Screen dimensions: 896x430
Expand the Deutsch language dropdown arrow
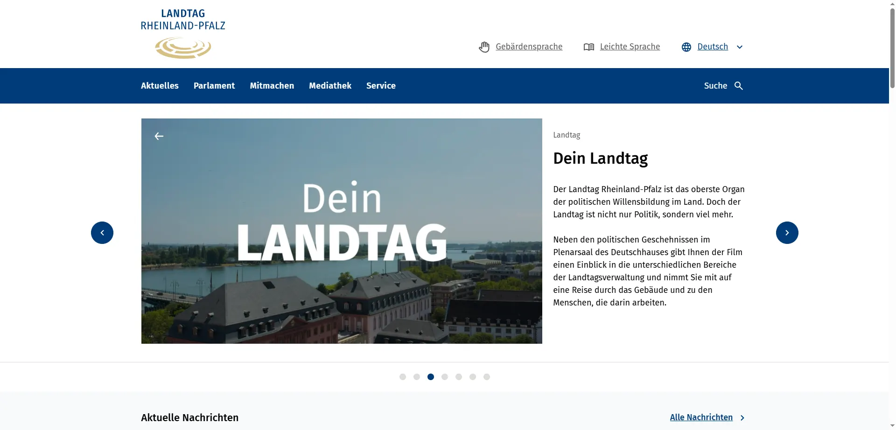[740, 47]
